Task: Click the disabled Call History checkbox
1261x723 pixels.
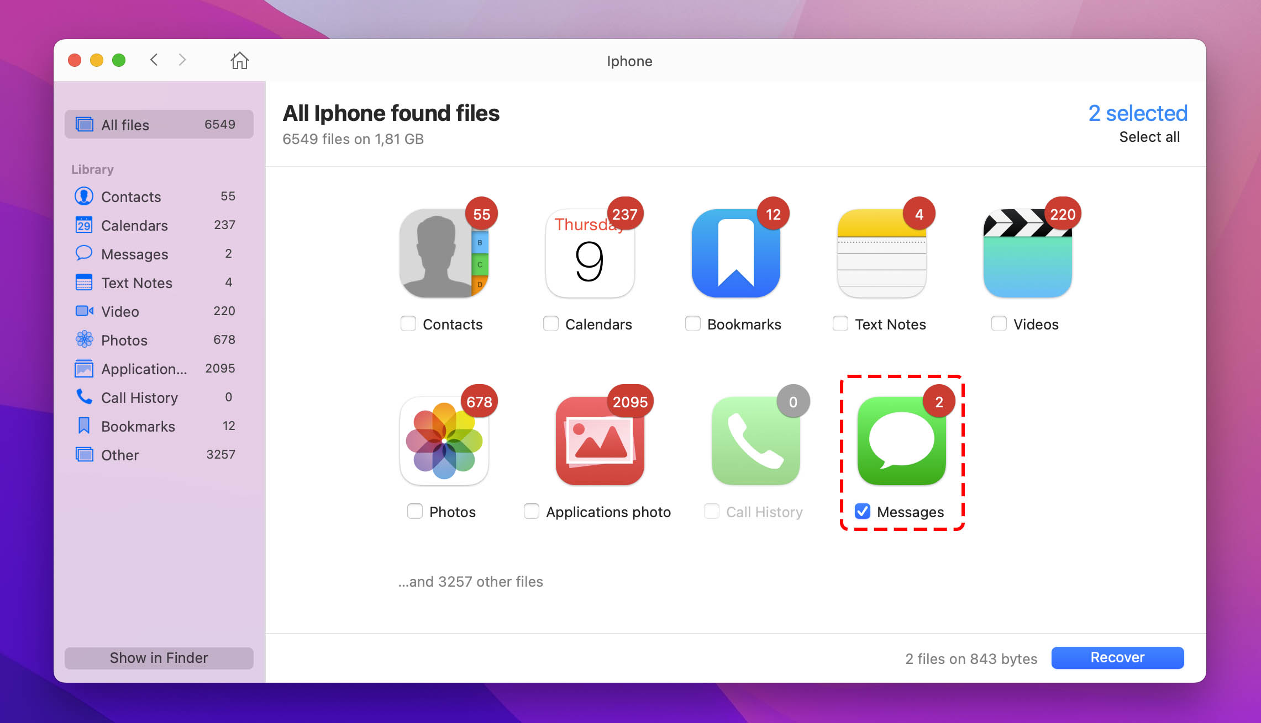Action: [x=712, y=511]
